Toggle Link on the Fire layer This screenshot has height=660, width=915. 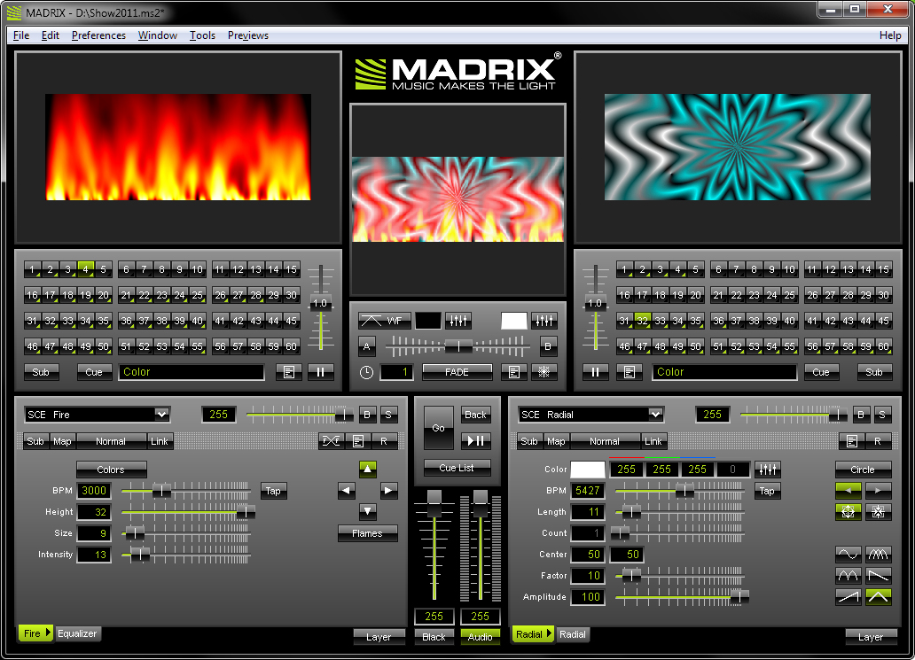[160, 441]
